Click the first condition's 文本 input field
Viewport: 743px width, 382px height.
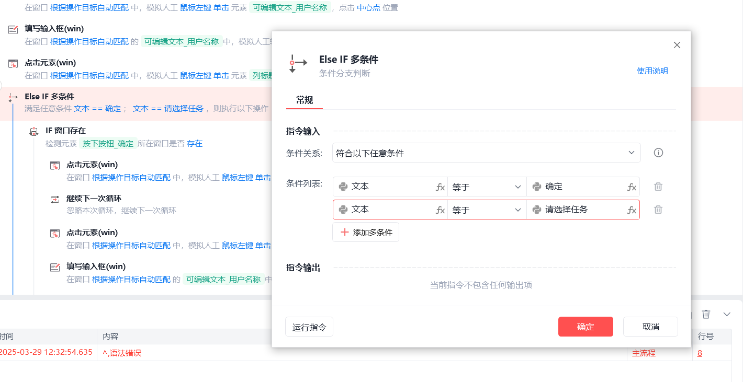[390, 187]
